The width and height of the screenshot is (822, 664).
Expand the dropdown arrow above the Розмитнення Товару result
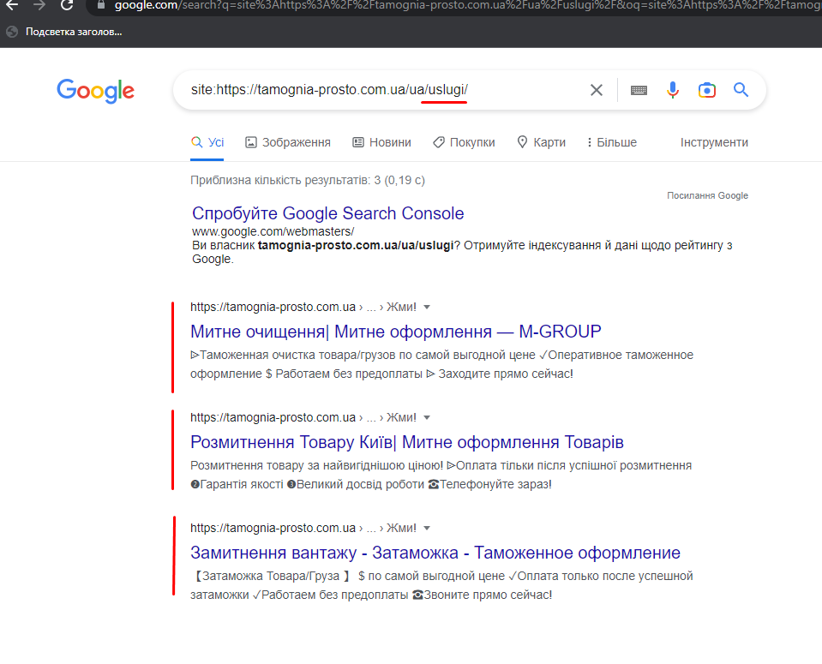(x=427, y=418)
